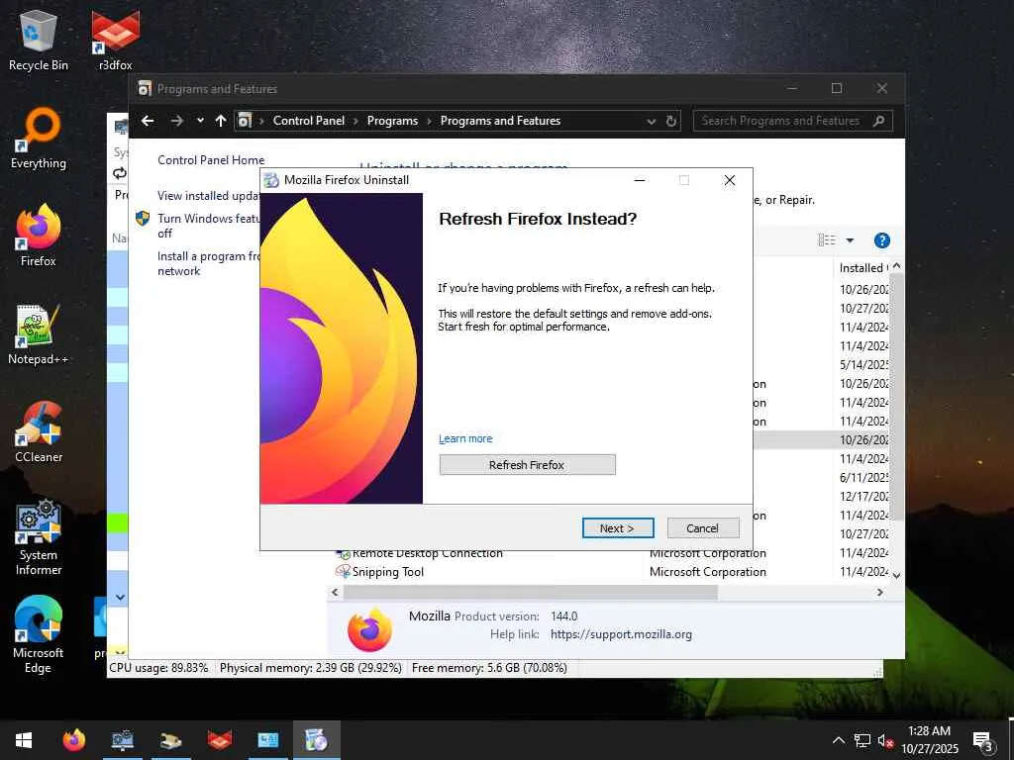1014x760 pixels.
Task: Minimize the Mozilla Firefox Uninstall dialog
Action: tap(640, 180)
